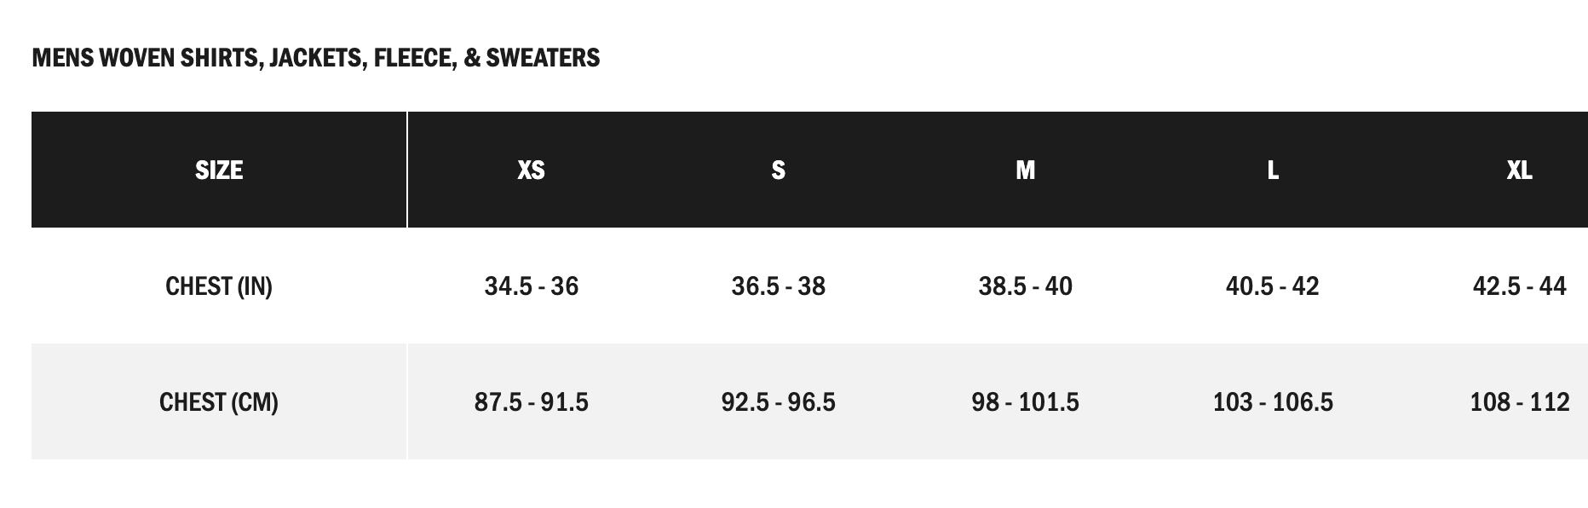Click the 108 - 112 cm cell

[x=1519, y=402]
